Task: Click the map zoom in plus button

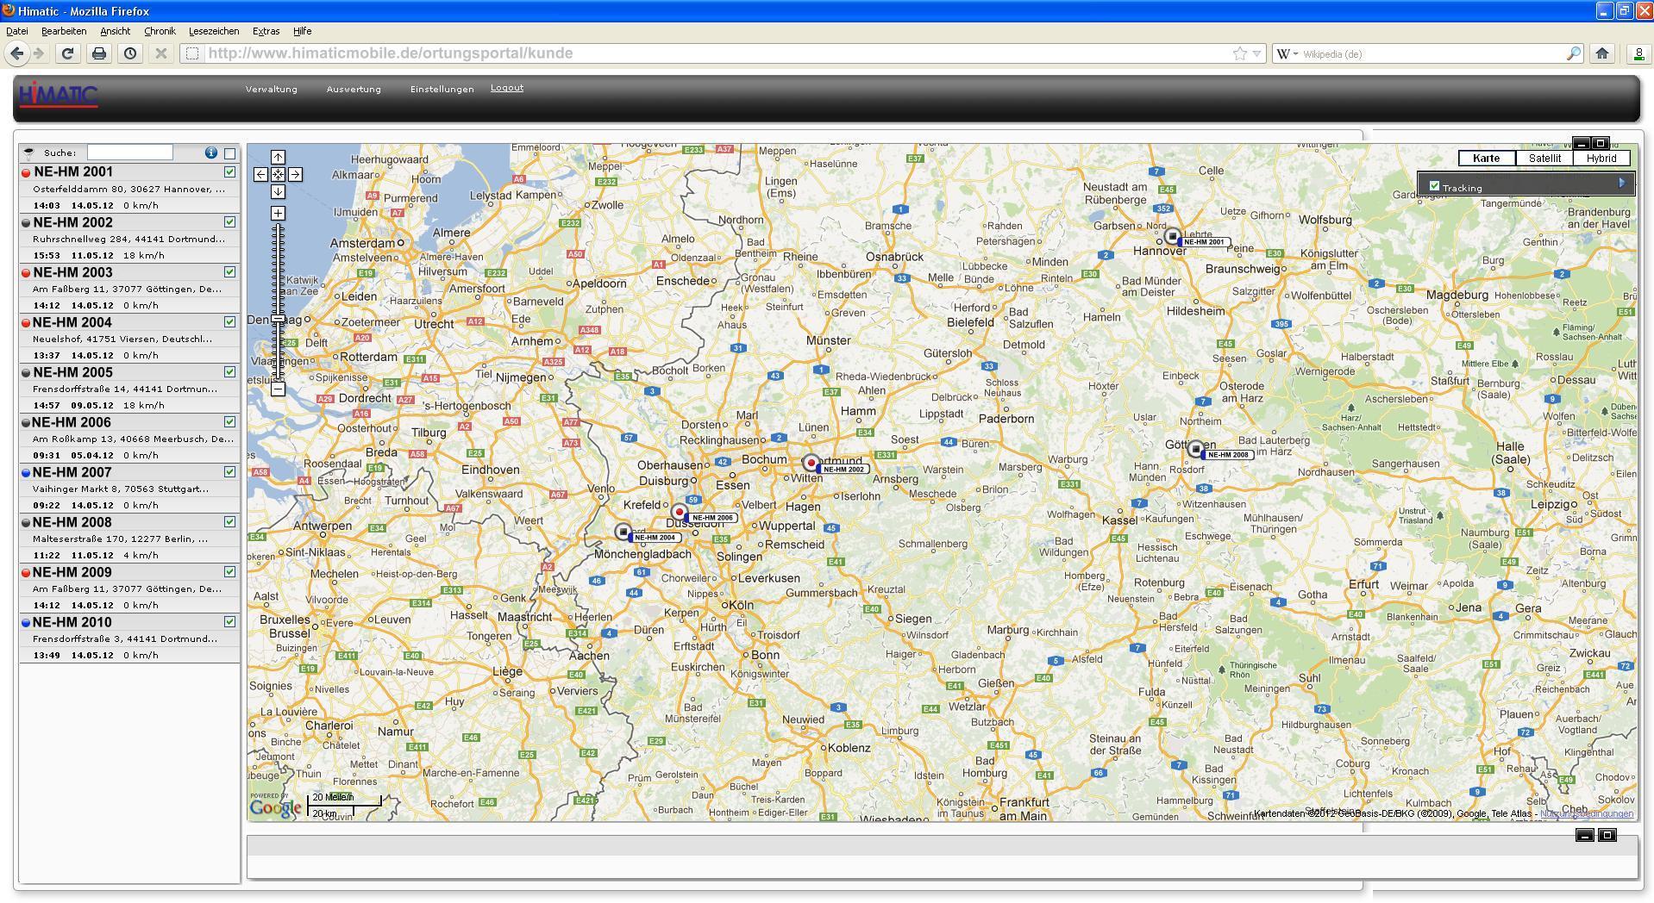Action: click(278, 213)
